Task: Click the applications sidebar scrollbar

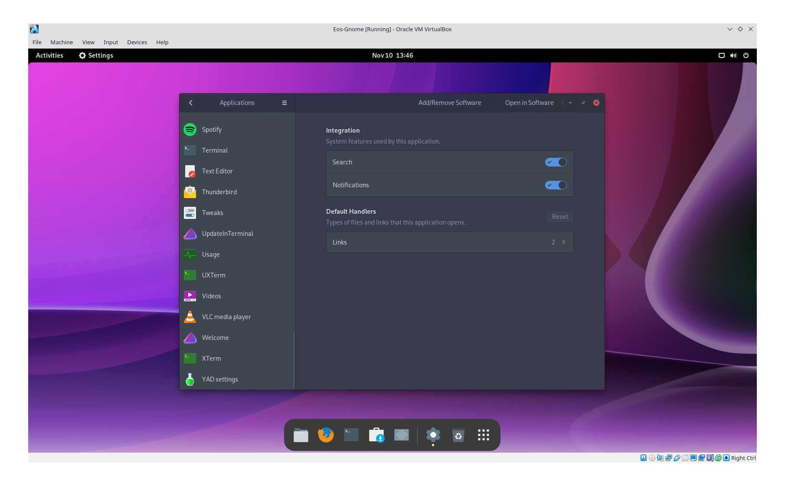Action: (294, 360)
